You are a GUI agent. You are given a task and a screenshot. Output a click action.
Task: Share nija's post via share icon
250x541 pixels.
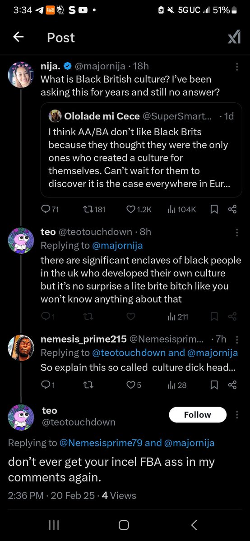click(x=232, y=209)
